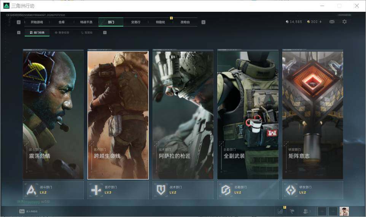Viewport: 366px width, 217px height.
Task: Click the player avatar portrait
Action: pyautogui.click(x=344, y=211)
